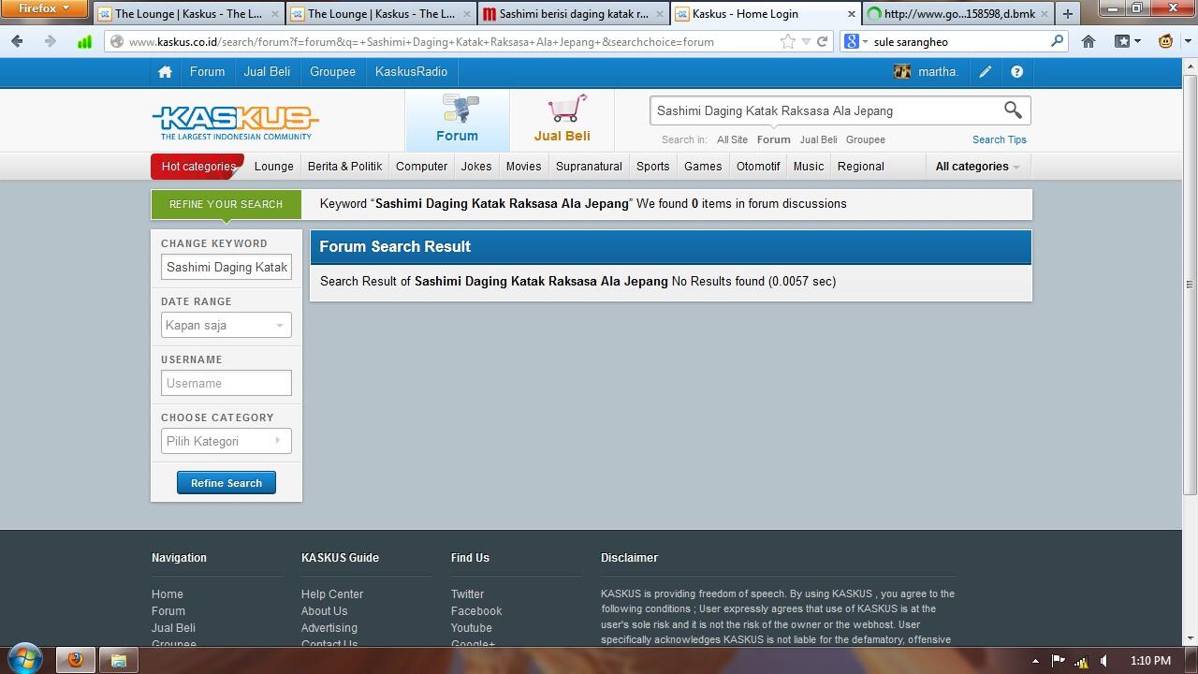Click the Refine Search button

[226, 483]
